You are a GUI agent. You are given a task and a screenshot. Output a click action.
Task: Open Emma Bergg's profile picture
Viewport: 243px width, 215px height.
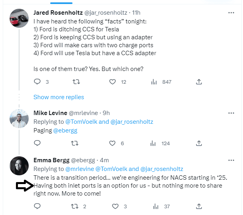pyautogui.click(x=19, y=166)
